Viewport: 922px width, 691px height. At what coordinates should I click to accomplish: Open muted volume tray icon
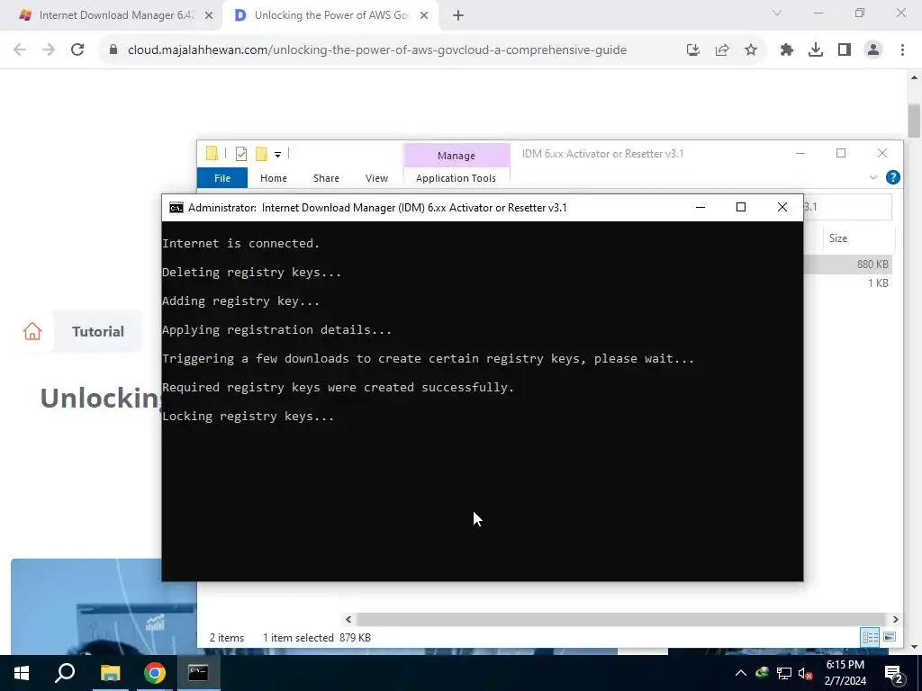(x=805, y=673)
